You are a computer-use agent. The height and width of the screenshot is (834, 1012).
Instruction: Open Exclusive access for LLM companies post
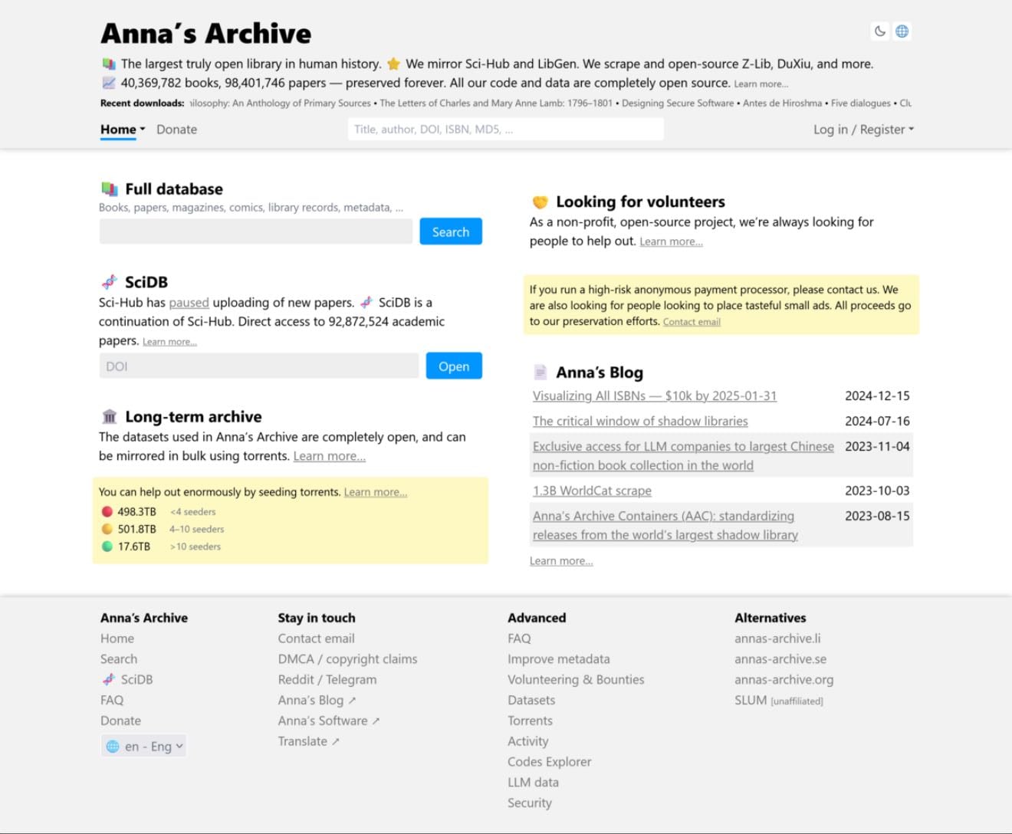(x=683, y=456)
